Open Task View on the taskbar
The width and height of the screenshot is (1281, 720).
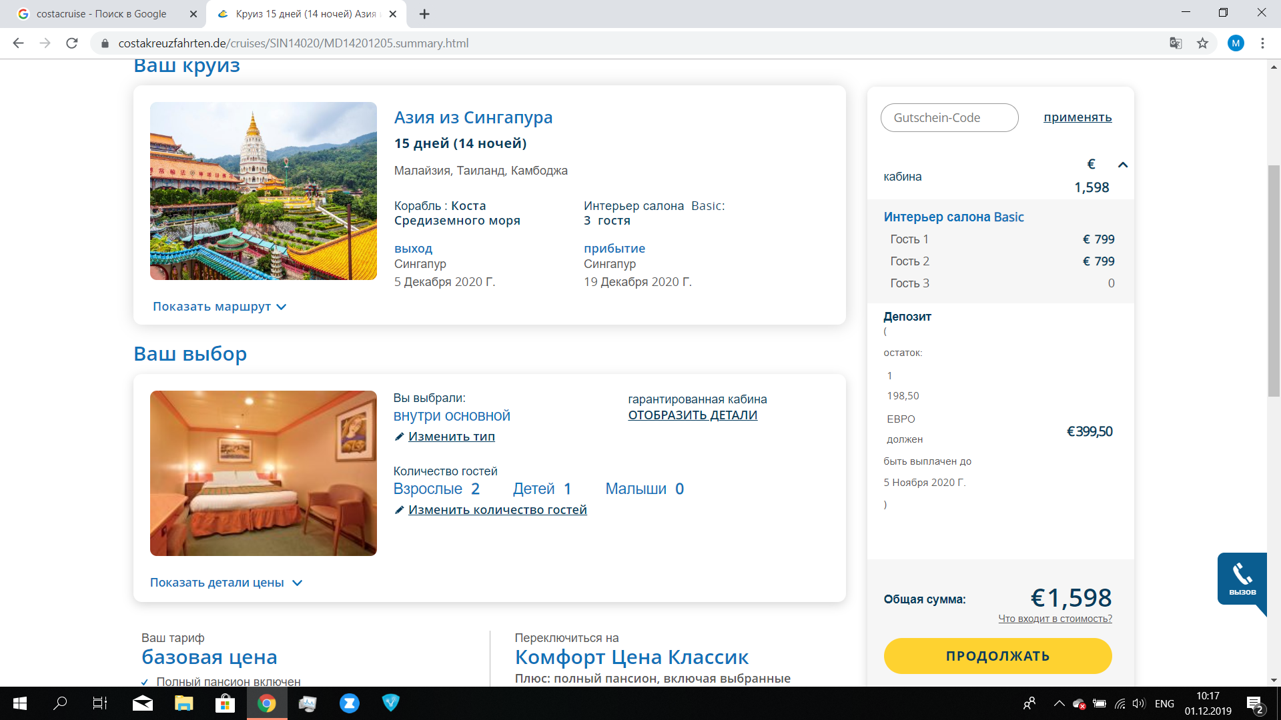pos(100,703)
